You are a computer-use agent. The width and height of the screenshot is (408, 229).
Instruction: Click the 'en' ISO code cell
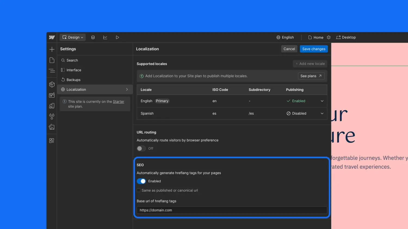click(214, 101)
